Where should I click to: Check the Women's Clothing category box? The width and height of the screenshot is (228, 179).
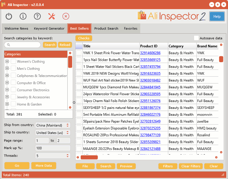coord(13,61)
